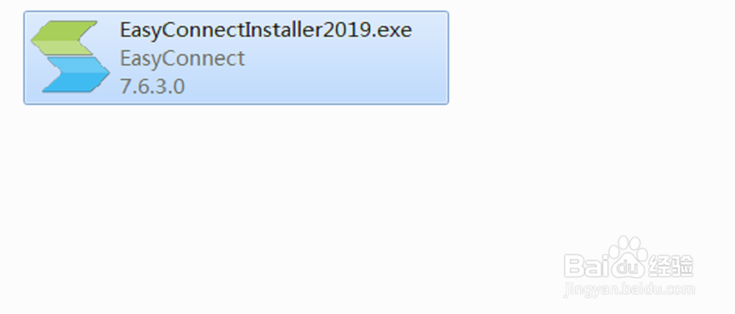The height and width of the screenshot is (314, 735).
Task: Click the '.exe' extension in the file name
Action: tap(392, 30)
